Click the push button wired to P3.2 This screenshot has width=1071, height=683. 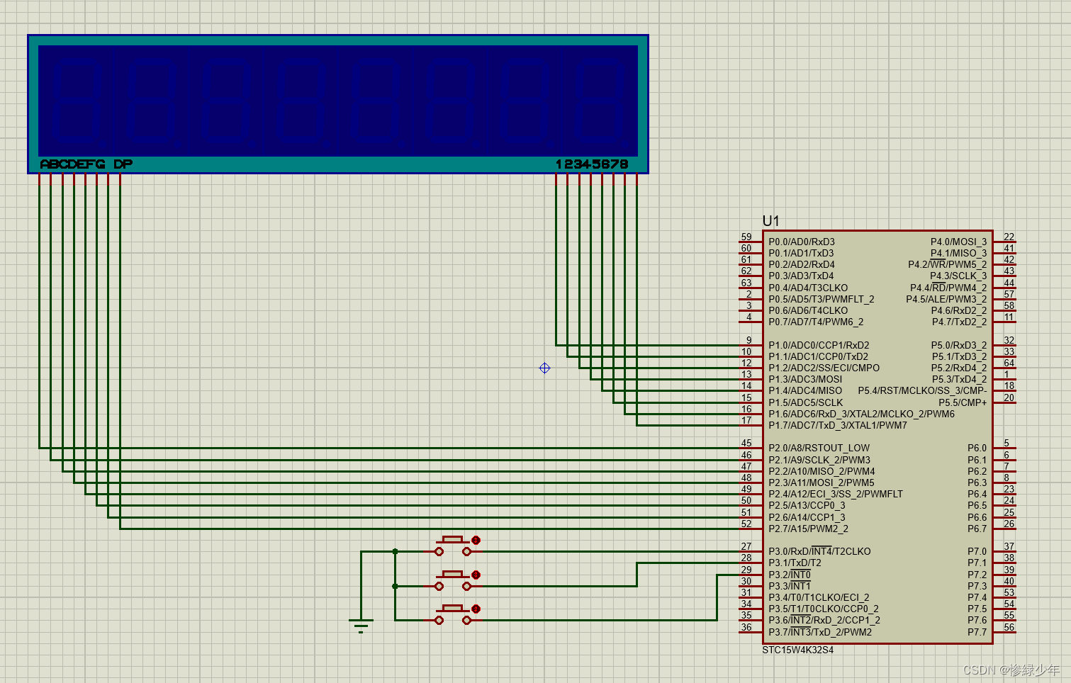click(453, 615)
